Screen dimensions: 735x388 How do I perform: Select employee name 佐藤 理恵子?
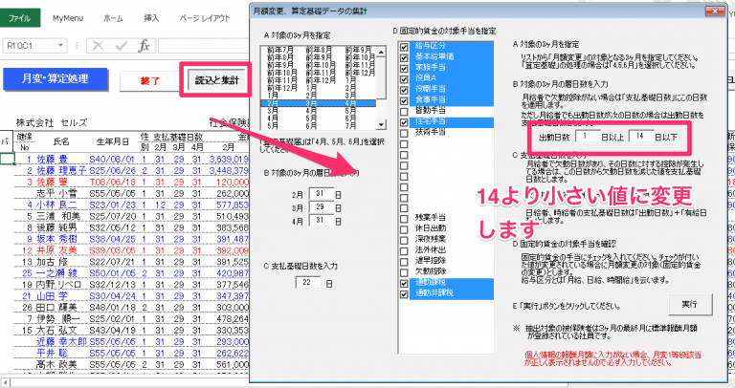(61, 171)
